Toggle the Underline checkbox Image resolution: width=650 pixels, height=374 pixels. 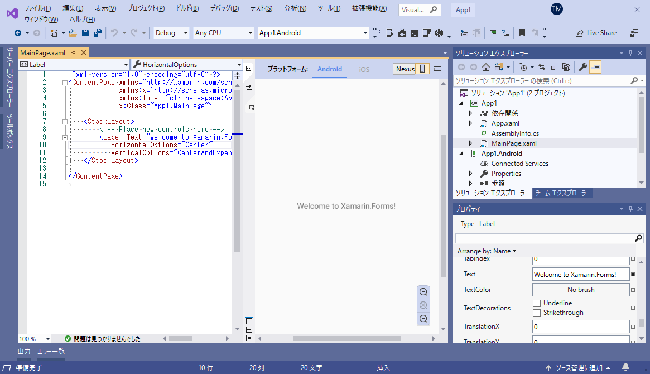537,303
